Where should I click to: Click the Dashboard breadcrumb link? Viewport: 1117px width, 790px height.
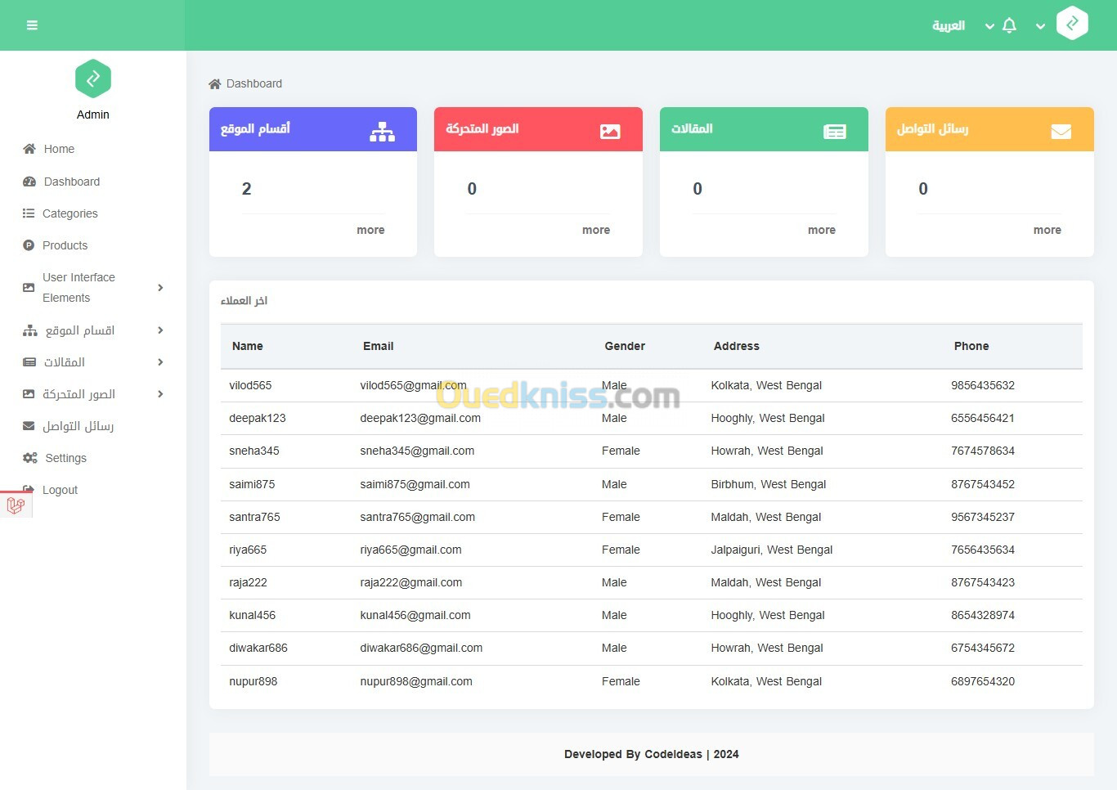(x=254, y=83)
